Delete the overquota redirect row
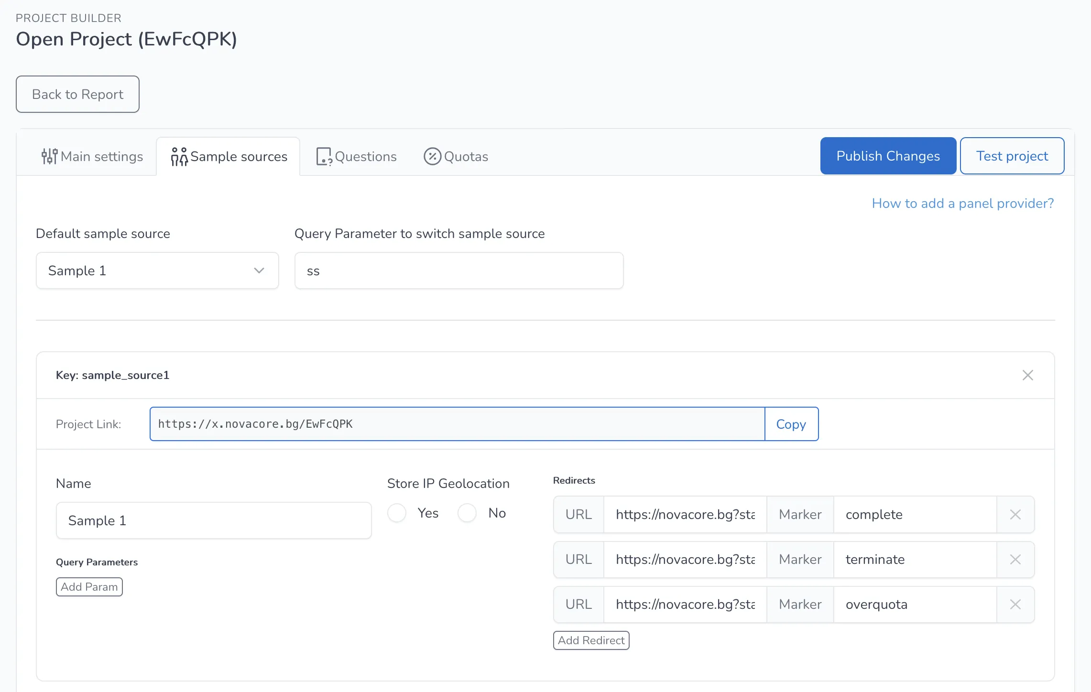The width and height of the screenshot is (1091, 692). click(x=1015, y=604)
